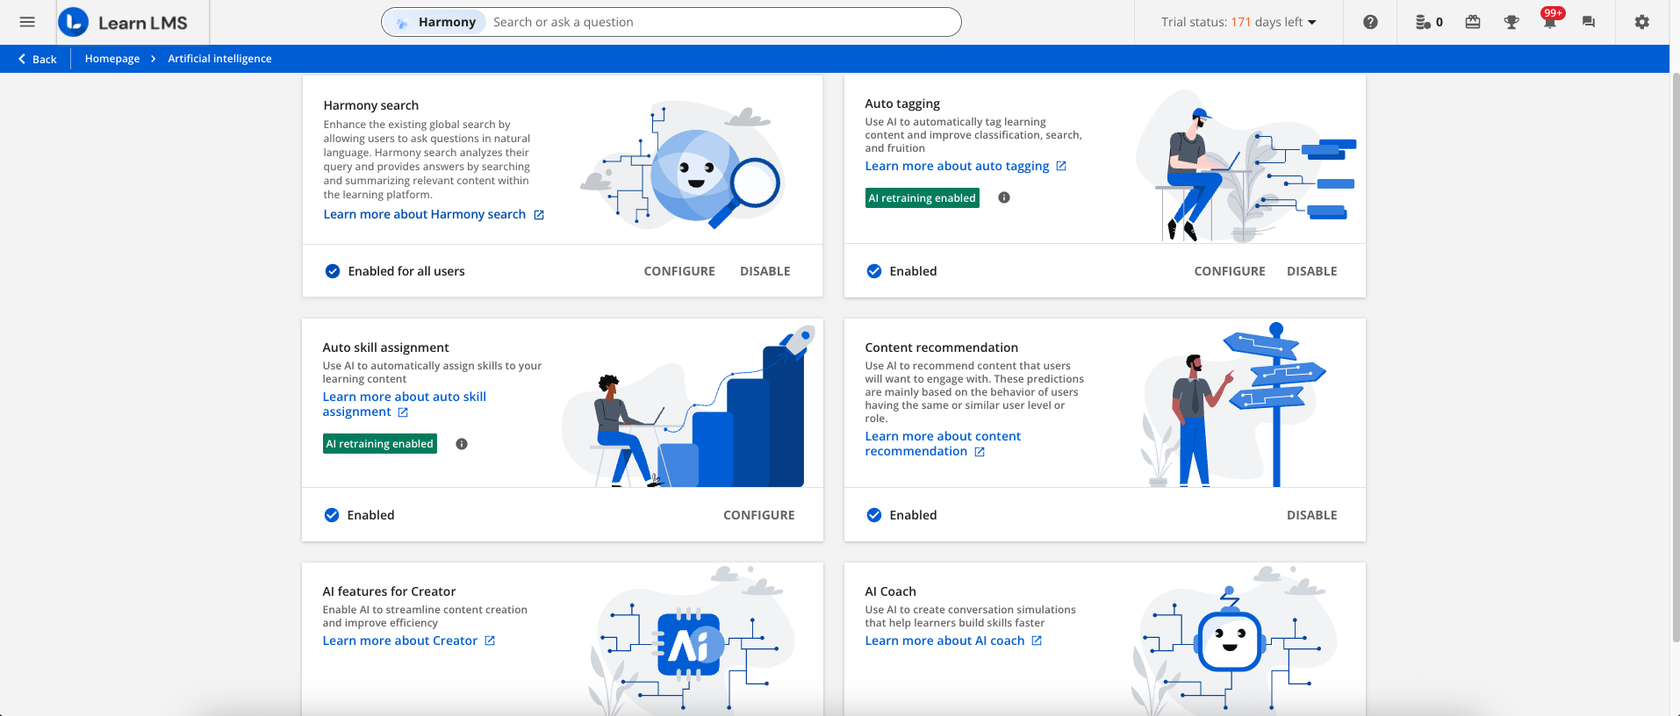This screenshot has width=1680, height=716.
Task: Click the Learn LMS logo
Action: click(x=123, y=22)
